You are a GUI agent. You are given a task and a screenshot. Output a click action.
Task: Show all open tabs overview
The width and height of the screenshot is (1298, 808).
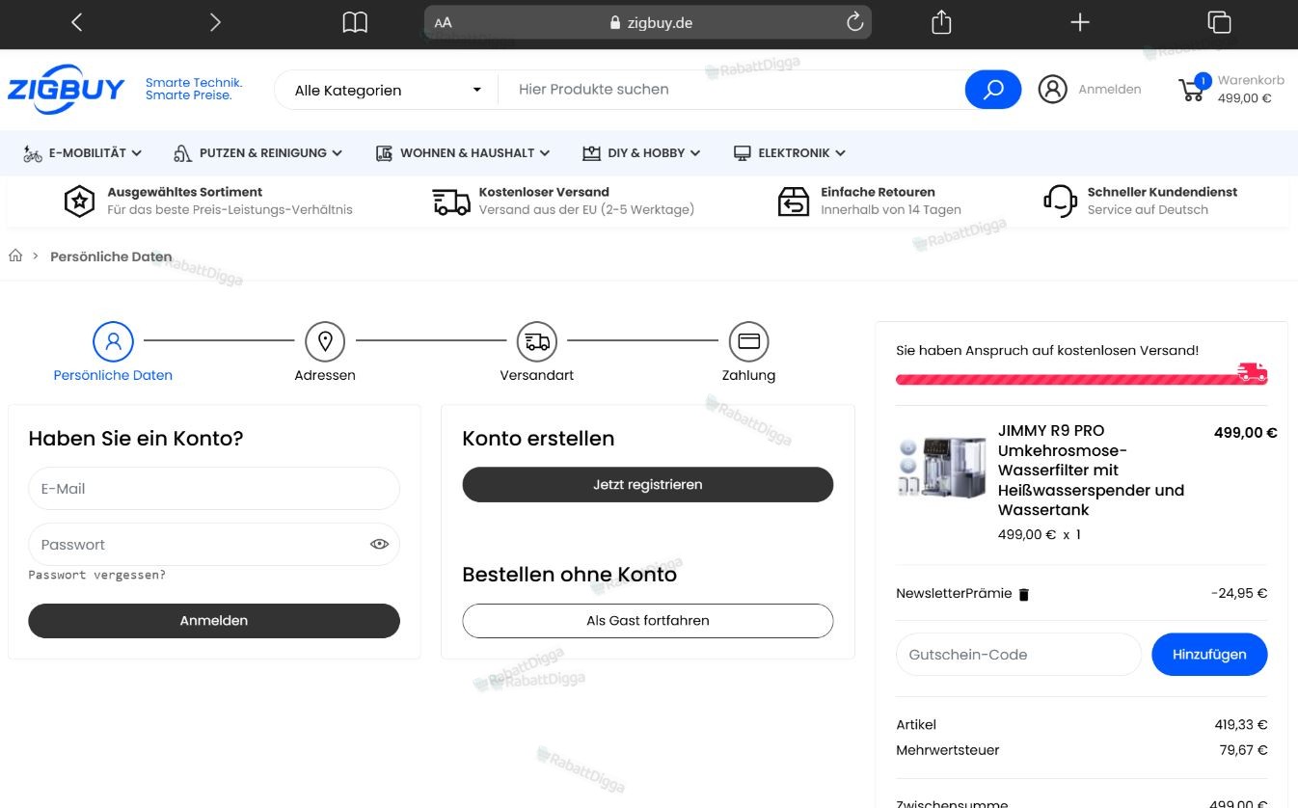(x=1219, y=22)
